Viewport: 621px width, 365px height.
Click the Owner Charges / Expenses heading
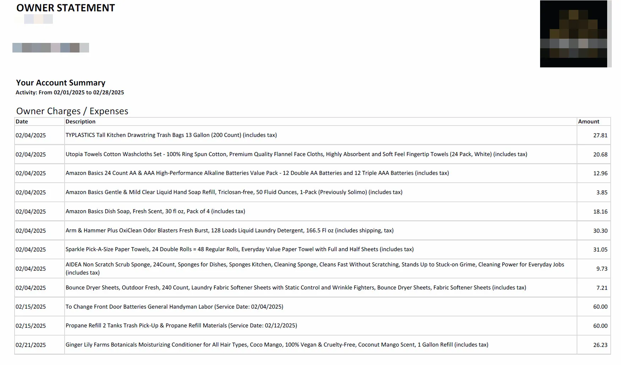coord(72,111)
